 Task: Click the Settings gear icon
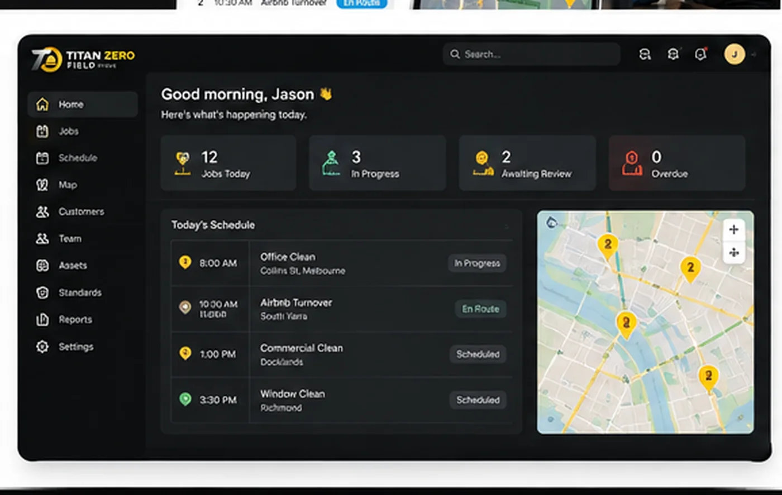42,347
